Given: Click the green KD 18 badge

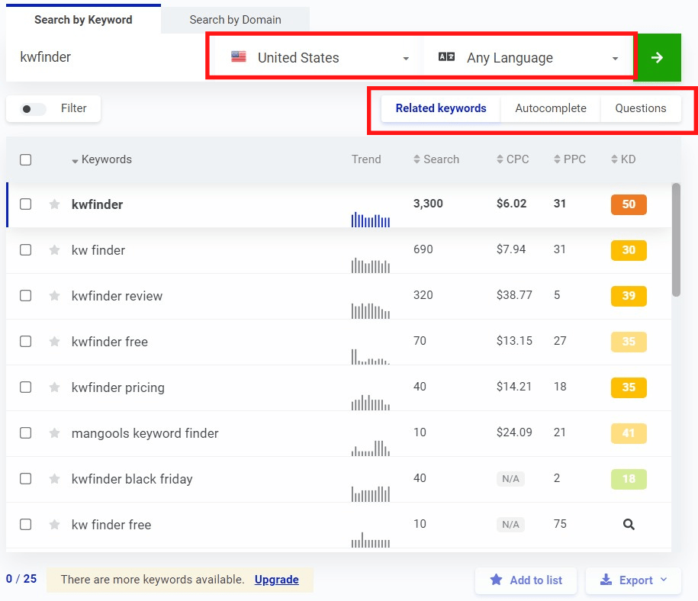Looking at the screenshot, I should (x=629, y=479).
